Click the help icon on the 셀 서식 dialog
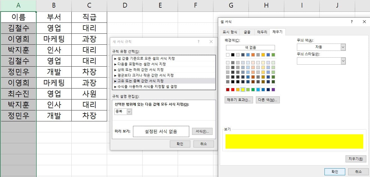Viewport: 370px width, 177px height. (351, 22)
